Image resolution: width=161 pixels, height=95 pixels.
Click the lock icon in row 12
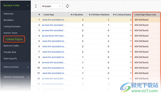(43, 79)
